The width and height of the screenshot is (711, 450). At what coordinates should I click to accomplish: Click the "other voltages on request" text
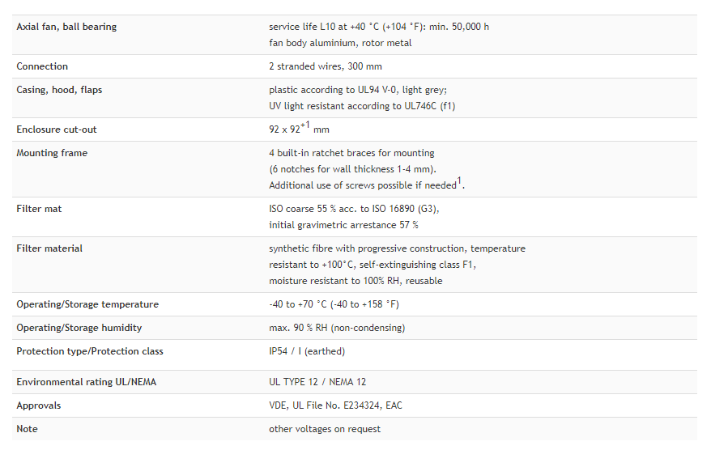(x=325, y=429)
